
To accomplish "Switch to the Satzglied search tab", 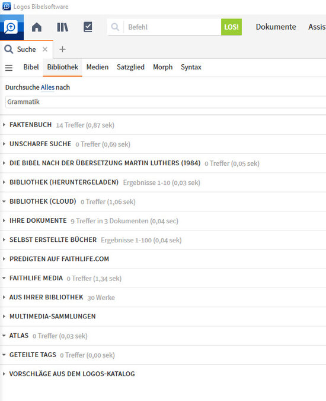I will [x=130, y=67].
